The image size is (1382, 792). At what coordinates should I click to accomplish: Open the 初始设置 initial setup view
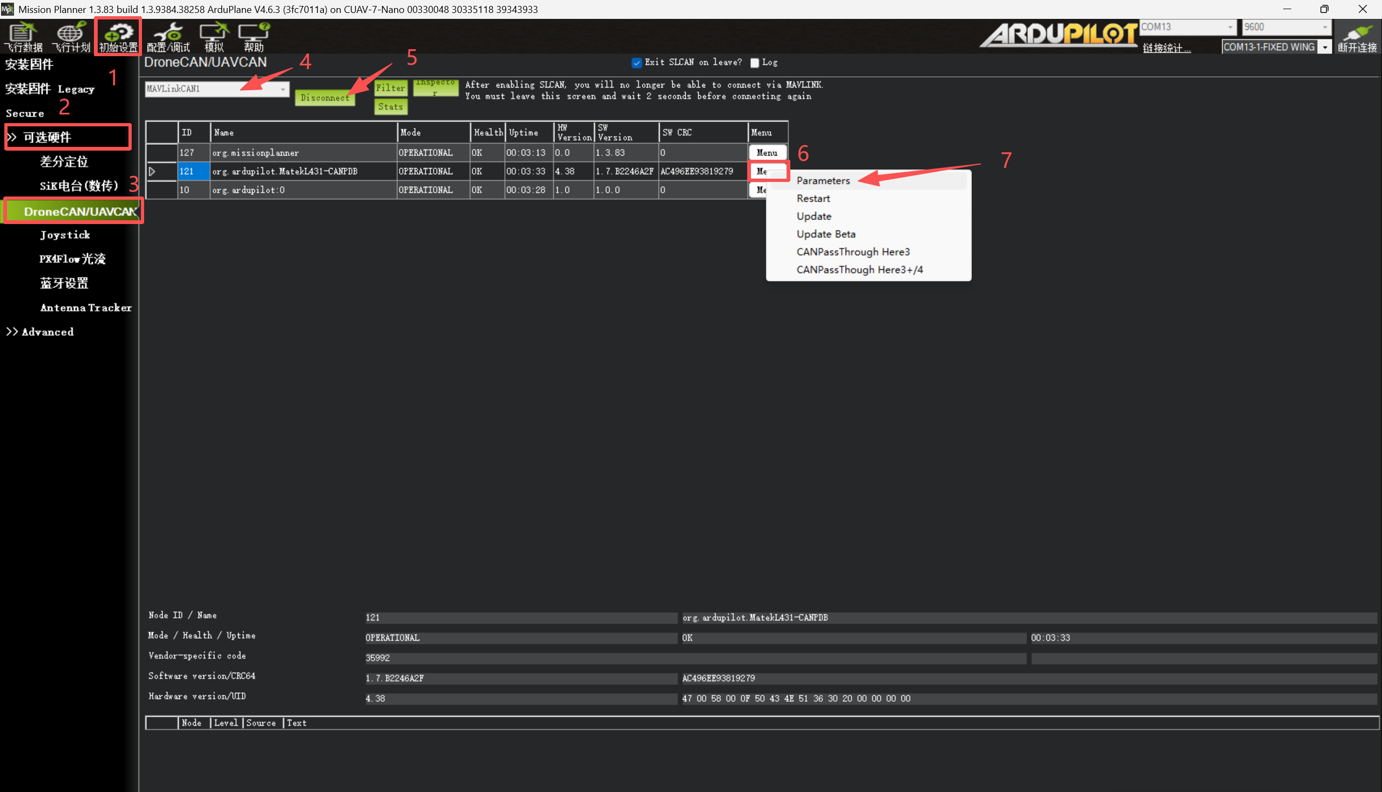pos(118,37)
